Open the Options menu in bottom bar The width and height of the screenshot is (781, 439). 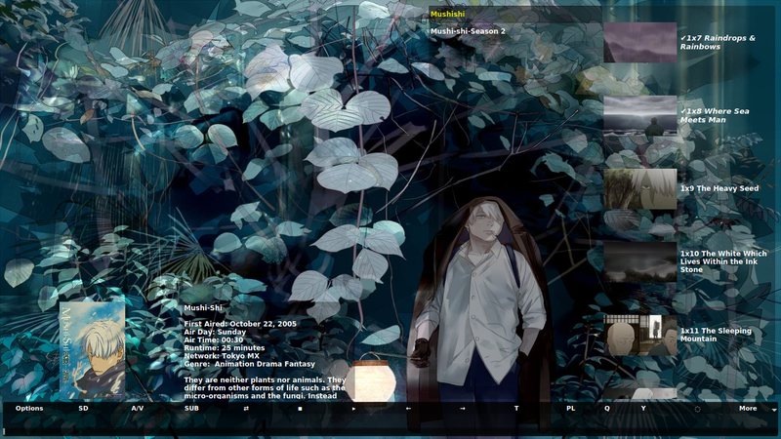coord(29,408)
